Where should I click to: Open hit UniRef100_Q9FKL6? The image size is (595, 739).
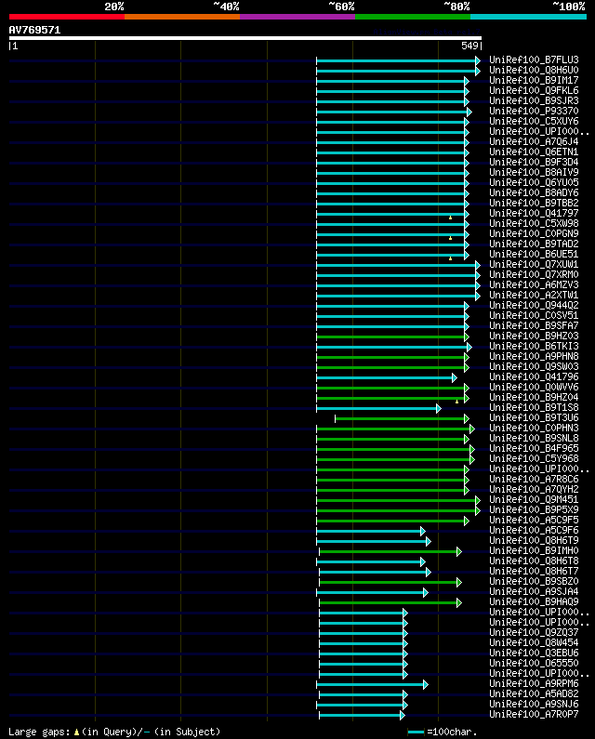(x=534, y=90)
